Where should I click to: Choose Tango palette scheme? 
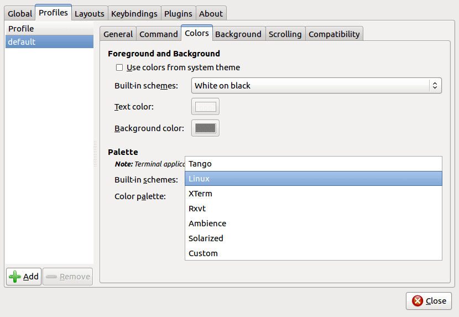point(314,164)
